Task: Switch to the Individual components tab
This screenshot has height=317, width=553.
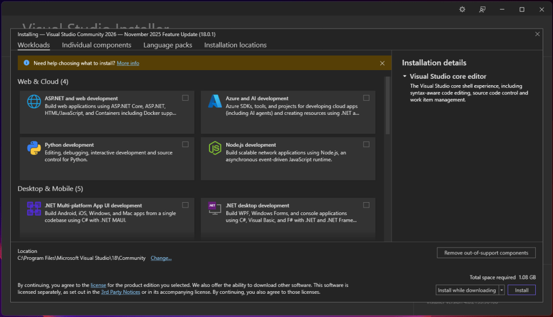Action: (x=97, y=45)
